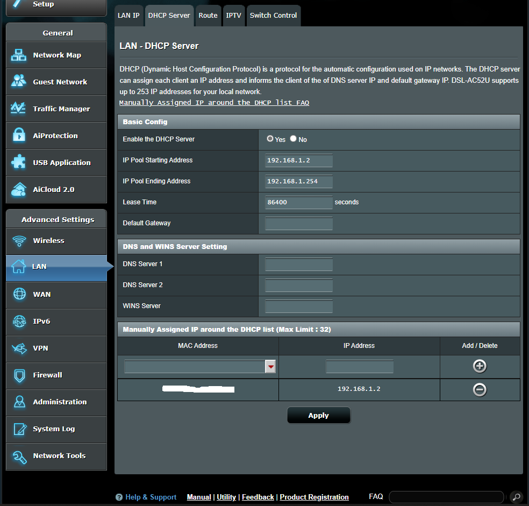Expand the MAC Address dropdown arrow

(x=270, y=367)
